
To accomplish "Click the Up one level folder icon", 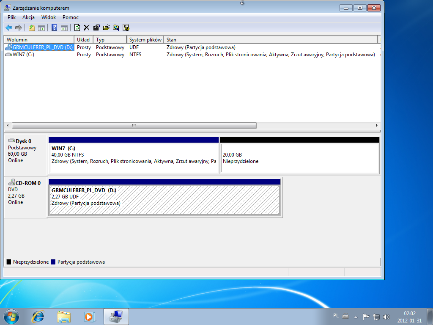I will point(32,28).
